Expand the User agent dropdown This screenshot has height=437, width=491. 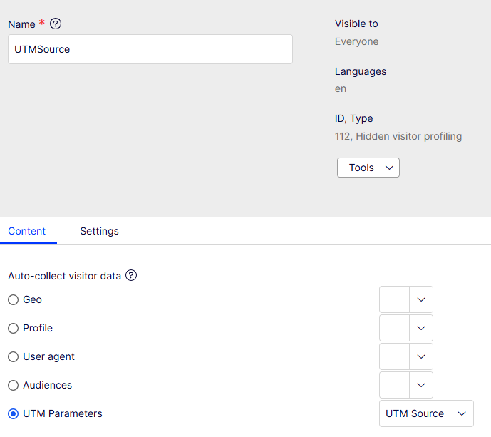pyautogui.click(x=421, y=356)
